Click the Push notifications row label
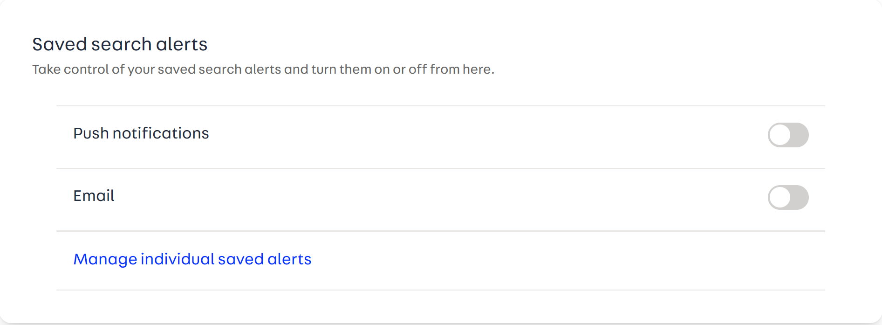The image size is (882, 325). click(x=141, y=133)
